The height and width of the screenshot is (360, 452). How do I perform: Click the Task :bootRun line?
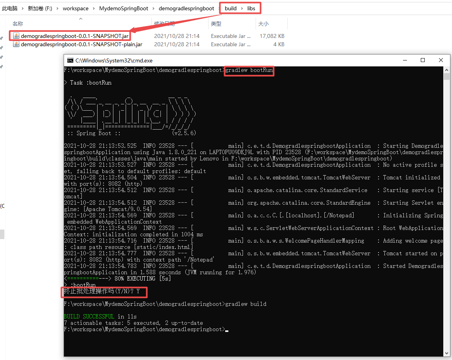(88, 83)
